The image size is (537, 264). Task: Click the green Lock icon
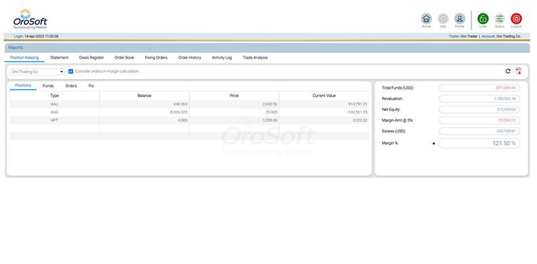pos(483,18)
